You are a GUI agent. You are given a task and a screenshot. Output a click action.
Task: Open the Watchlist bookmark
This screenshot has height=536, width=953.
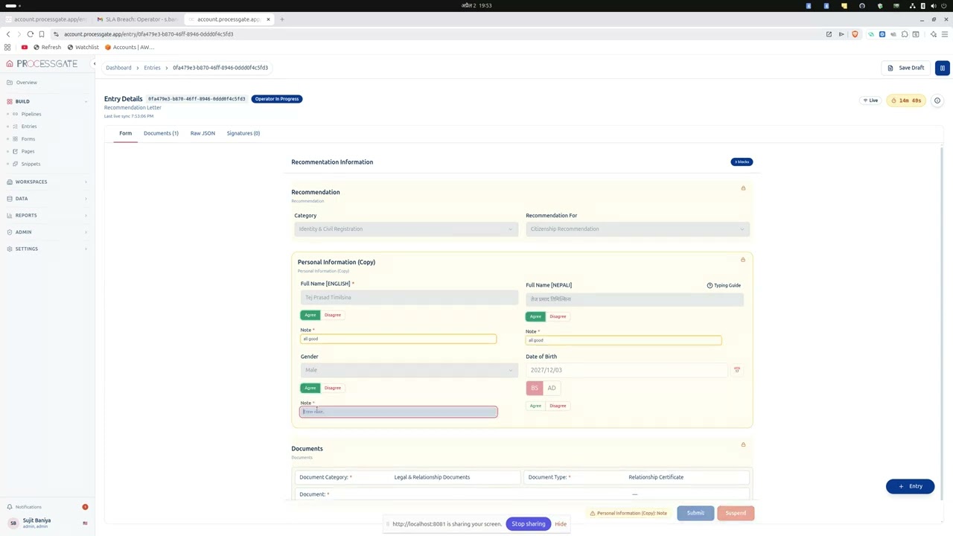83,47
